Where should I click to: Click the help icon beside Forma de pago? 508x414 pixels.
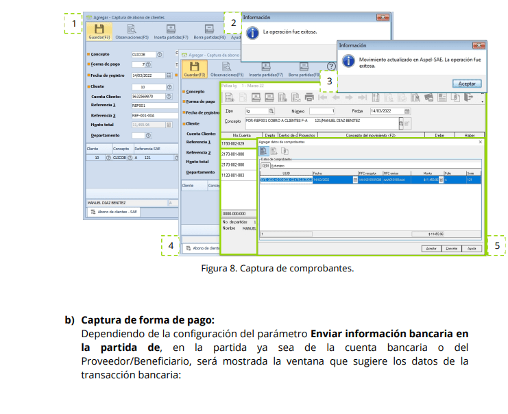point(149,64)
